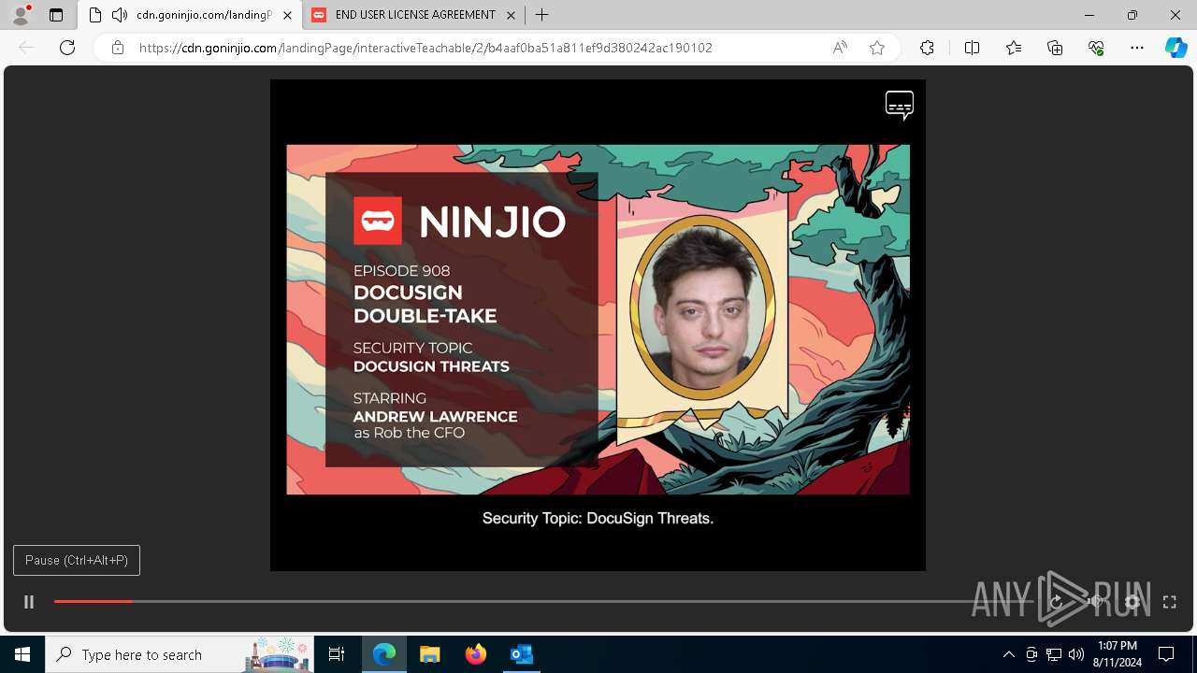The width and height of the screenshot is (1197, 673).
Task: Open a new browser tab
Action: click(x=541, y=15)
